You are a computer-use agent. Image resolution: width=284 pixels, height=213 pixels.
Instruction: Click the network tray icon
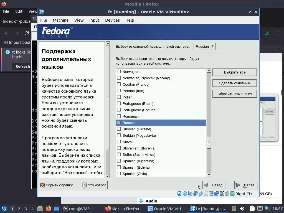(x=260, y=209)
